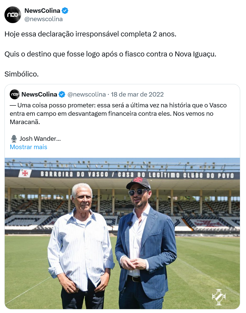The width and height of the screenshot is (246, 313).
Task: Open the quoted tweet date 18 de mar de 2022
Action: 137,94
